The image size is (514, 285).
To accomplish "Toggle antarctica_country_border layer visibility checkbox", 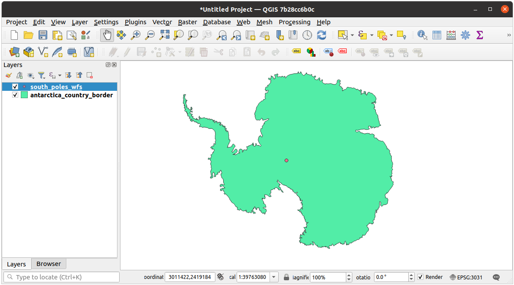I will pos(15,95).
